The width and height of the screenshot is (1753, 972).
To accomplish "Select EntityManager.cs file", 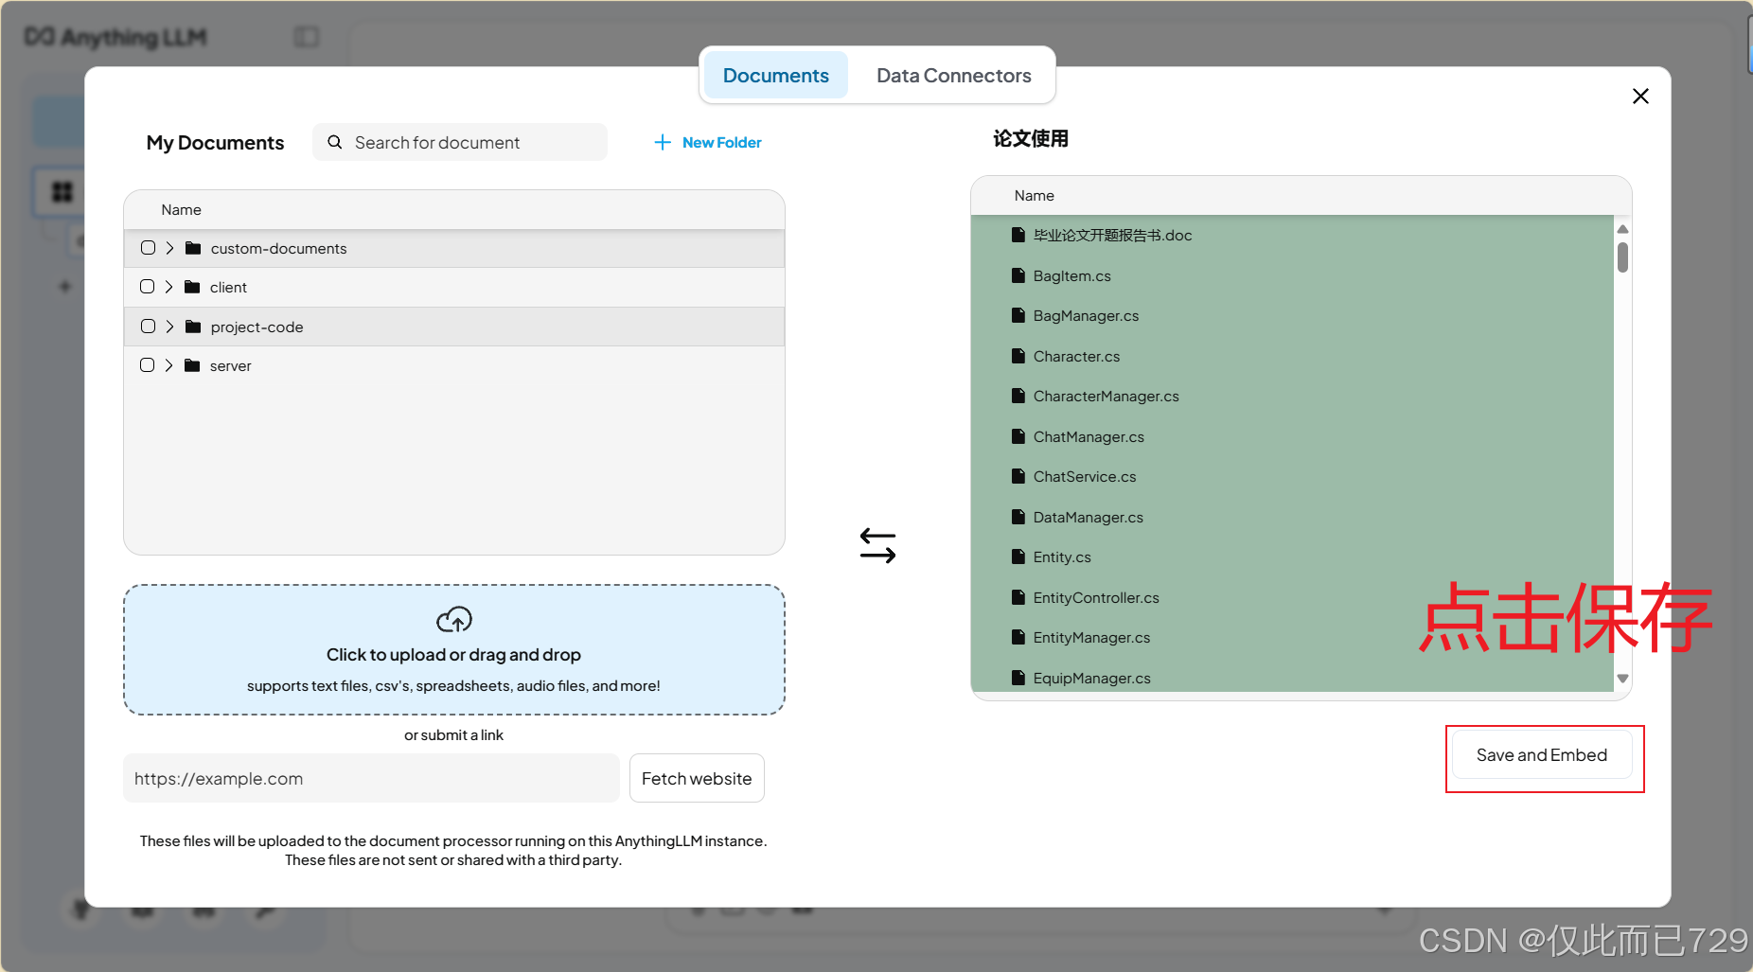I will 1091,638.
